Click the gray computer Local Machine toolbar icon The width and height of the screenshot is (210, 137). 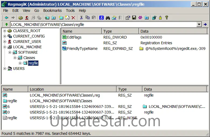point(33,18)
